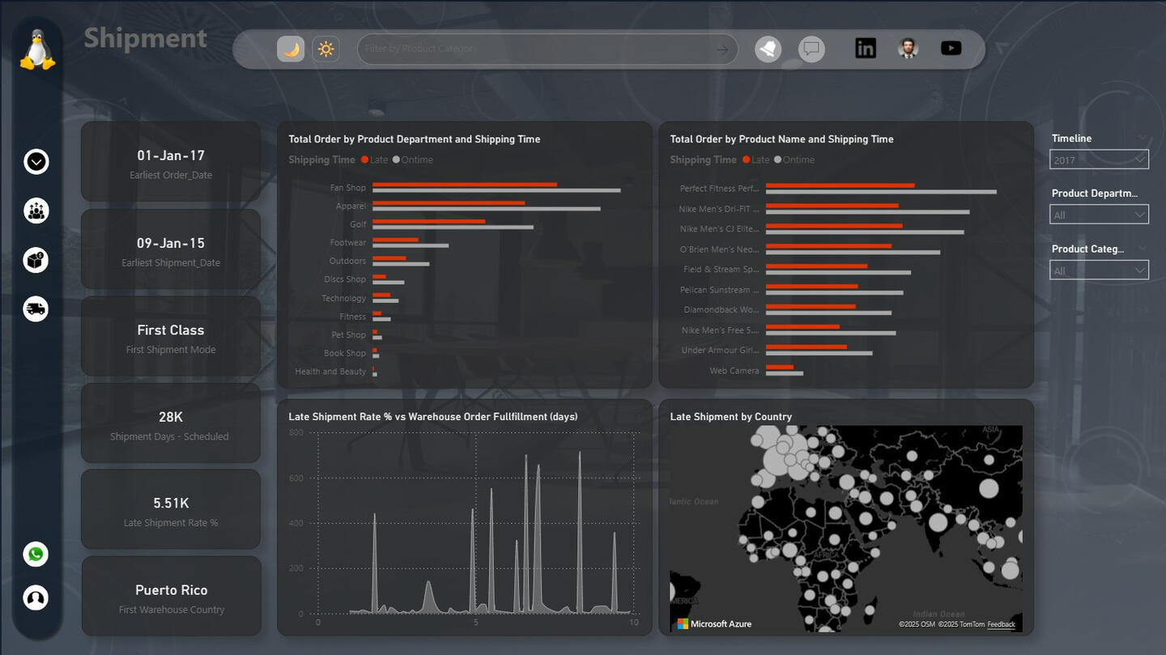1166x655 pixels.
Task: Toggle Late legend in Product Department chart
Action: point(375,160)
